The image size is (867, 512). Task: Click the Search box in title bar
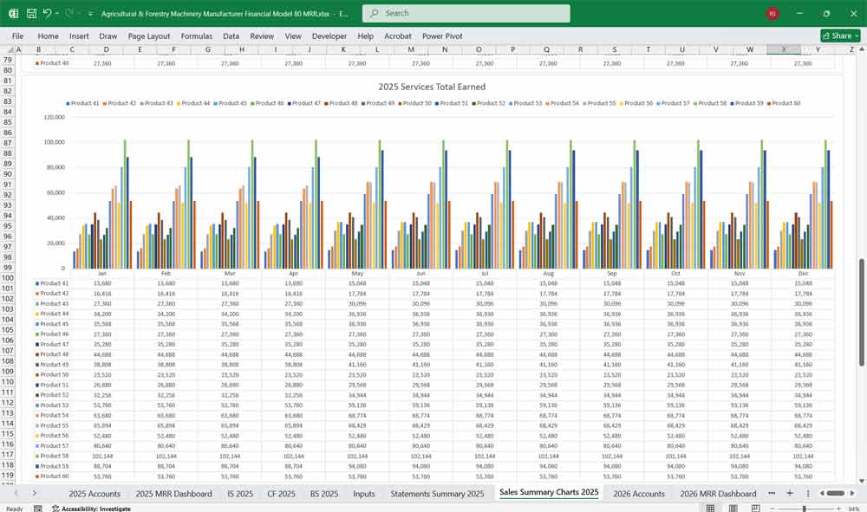466,14
